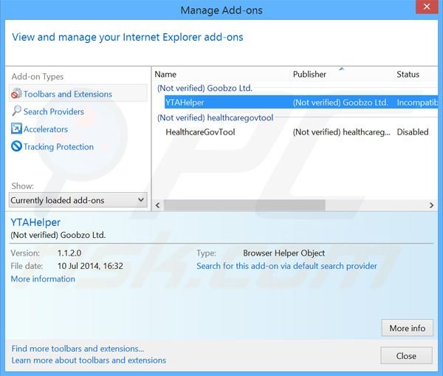Sort by the Publisher column header
The width and height of the screenshot is (443, 376).
click(x=309, y=75)
